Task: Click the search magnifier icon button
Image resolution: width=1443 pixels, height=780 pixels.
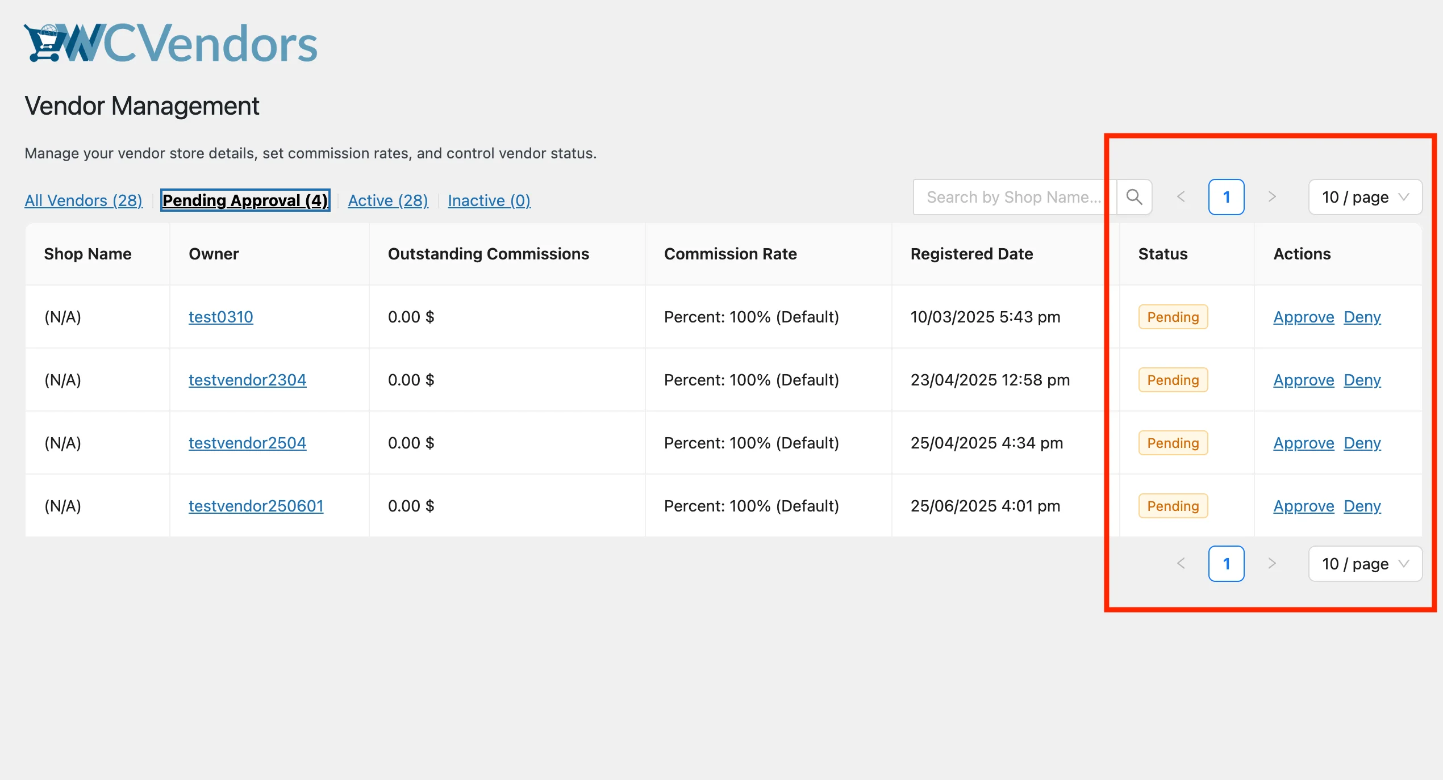Action: pos(1134,197)
